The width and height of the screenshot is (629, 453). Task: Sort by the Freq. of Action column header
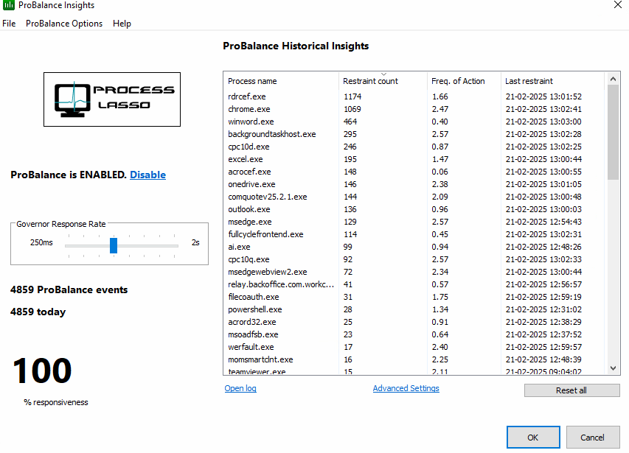[464, 81]
